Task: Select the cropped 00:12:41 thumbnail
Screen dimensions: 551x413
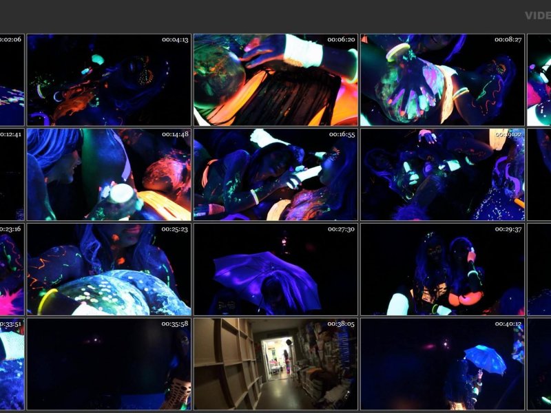Action: tap(12, 174)
